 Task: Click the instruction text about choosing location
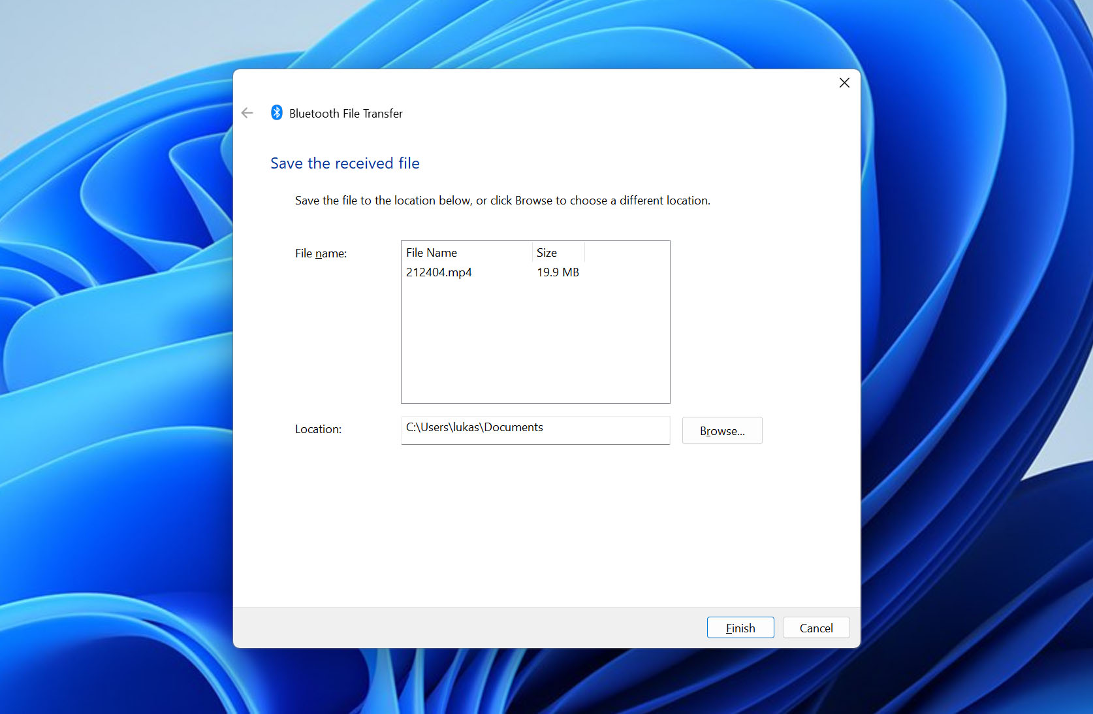point(502,201)
